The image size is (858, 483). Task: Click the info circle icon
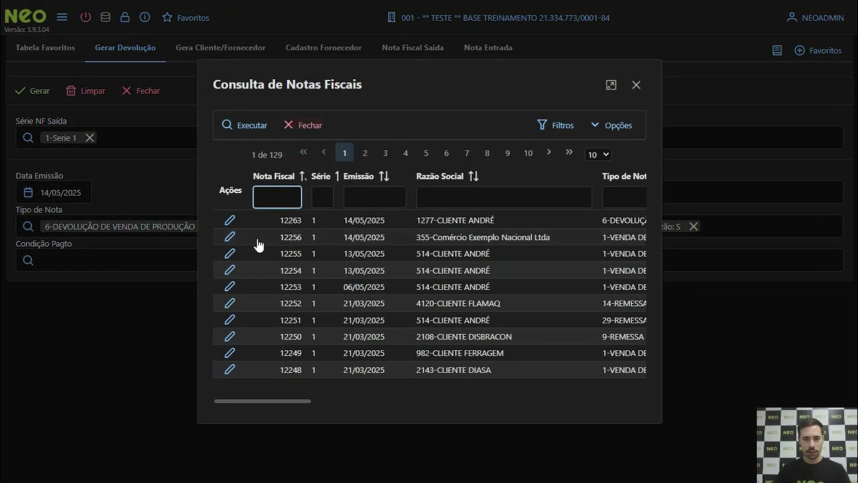[145, 17]
